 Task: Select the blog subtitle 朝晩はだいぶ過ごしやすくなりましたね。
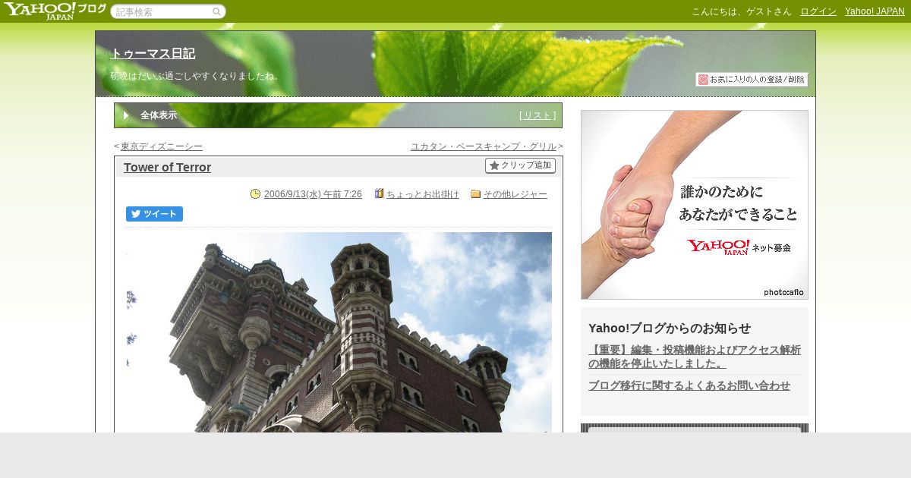tap(197, 76)
